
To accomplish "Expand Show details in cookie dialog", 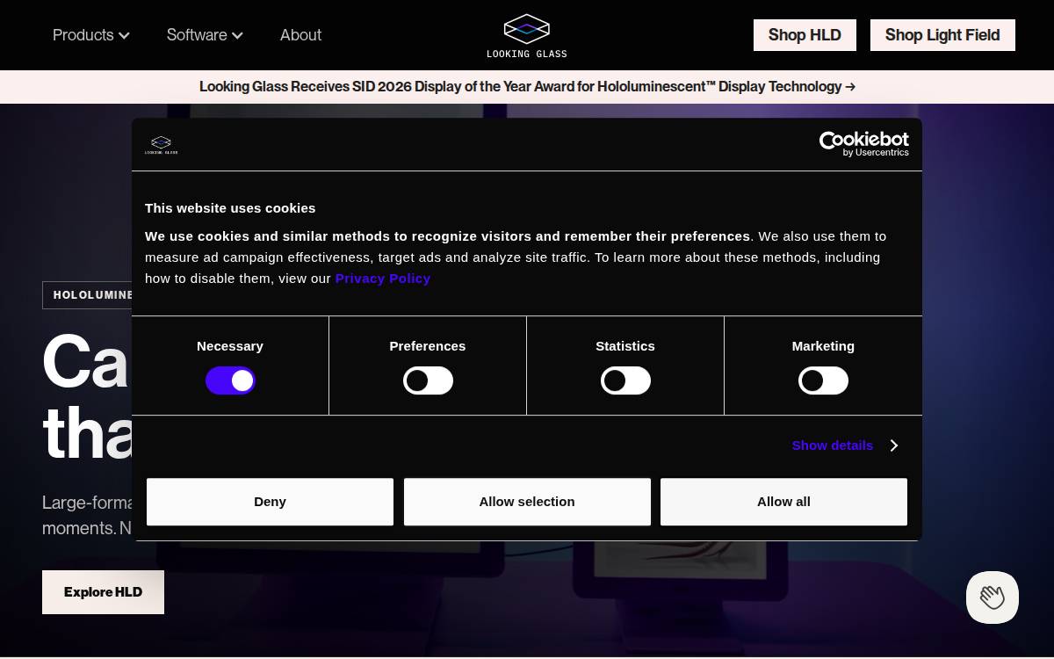I will coord(845,445).
